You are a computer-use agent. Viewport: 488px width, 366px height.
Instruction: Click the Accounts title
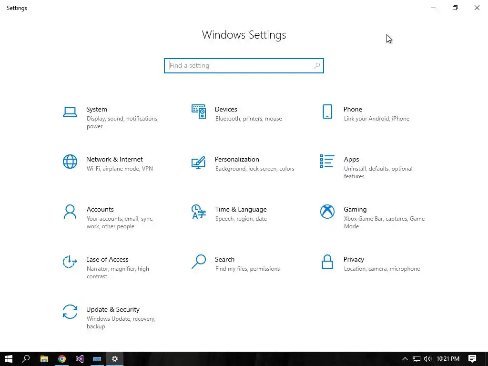tap(100, 210)
